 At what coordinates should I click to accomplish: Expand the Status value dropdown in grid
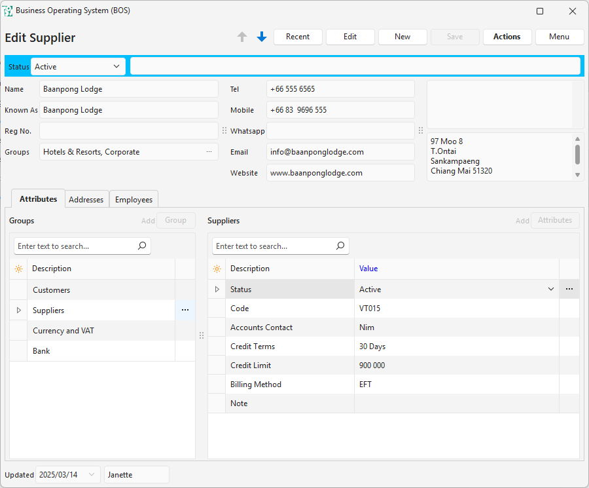coord(551,289)
